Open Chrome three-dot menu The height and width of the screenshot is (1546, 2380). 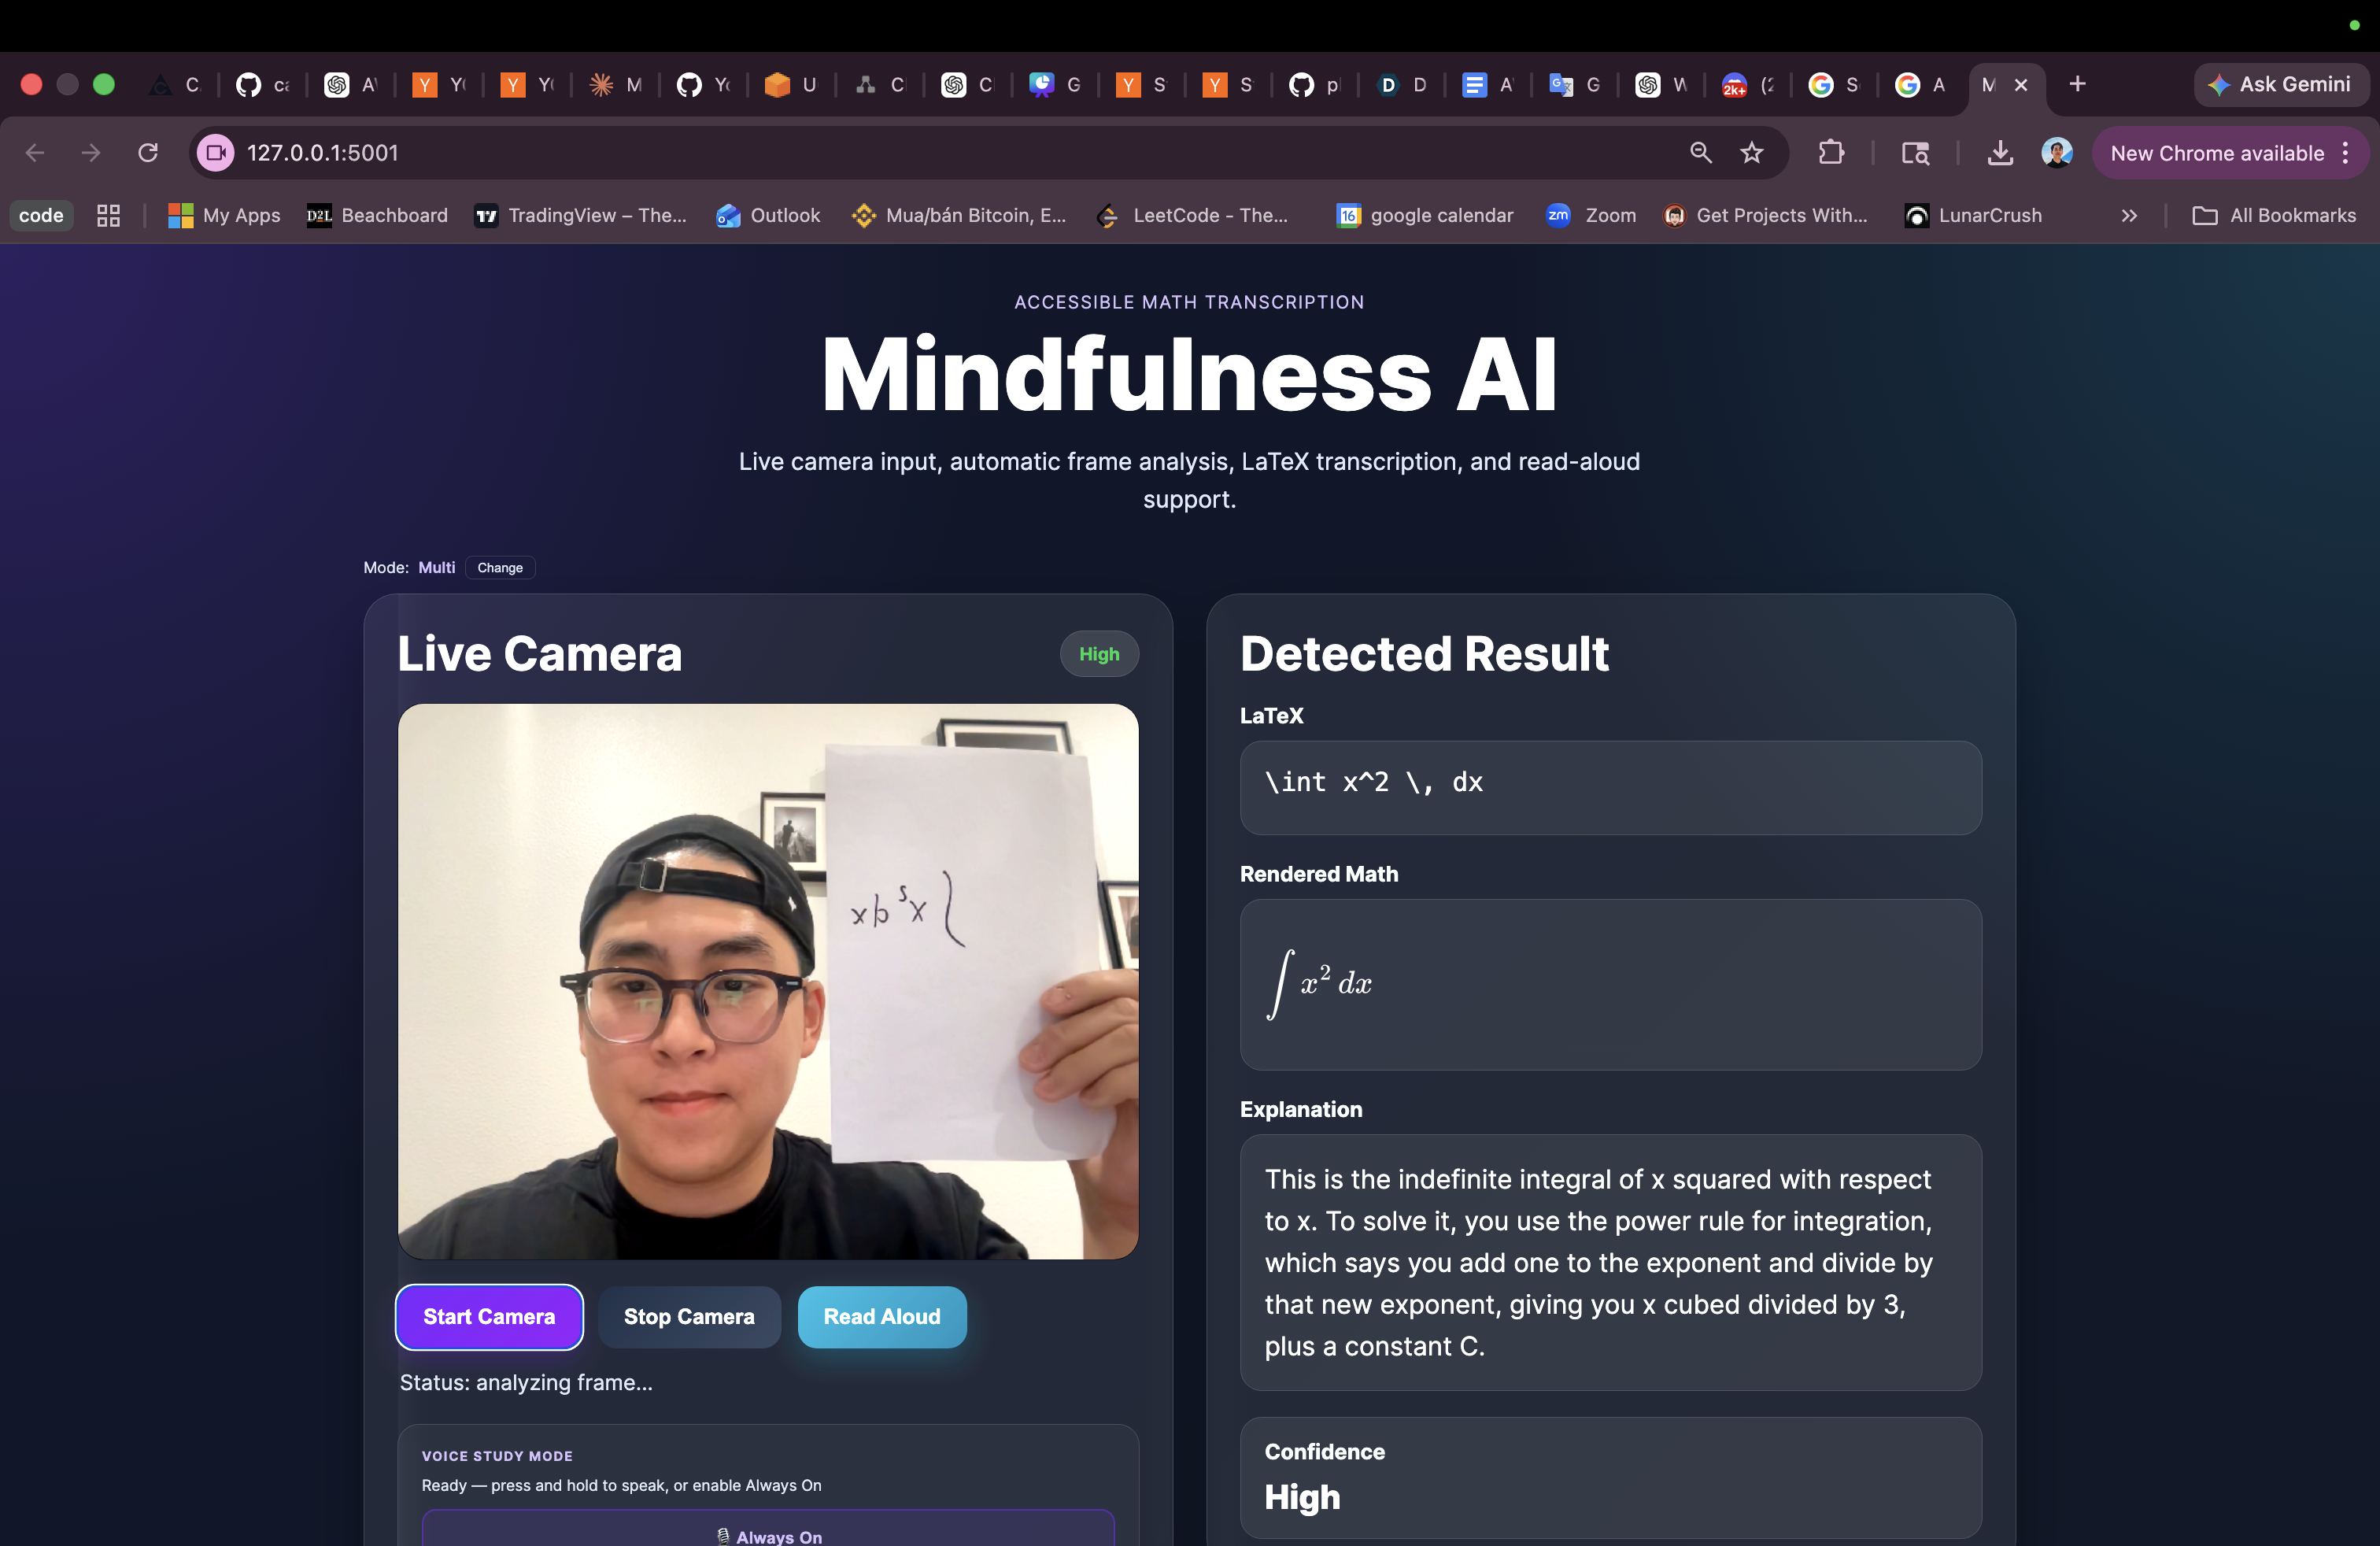pyautogui.click(x=2345, y=153)
